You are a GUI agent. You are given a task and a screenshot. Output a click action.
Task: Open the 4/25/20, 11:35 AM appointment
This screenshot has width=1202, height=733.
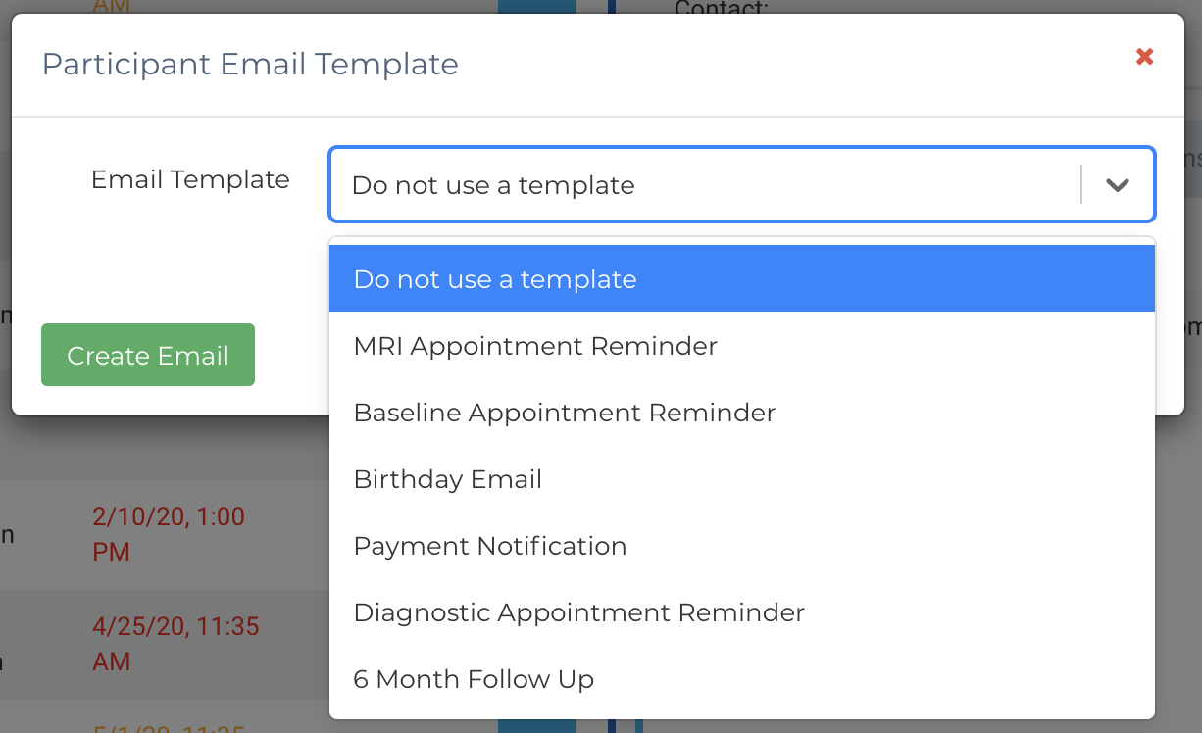point(175,643)
